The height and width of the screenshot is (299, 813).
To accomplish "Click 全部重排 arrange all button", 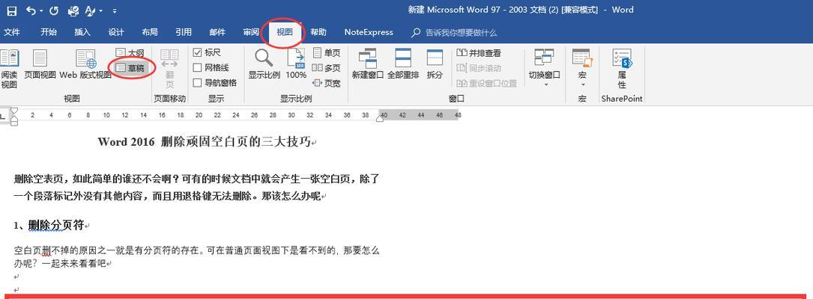I will pyautogui.click(x=403, y=64).
